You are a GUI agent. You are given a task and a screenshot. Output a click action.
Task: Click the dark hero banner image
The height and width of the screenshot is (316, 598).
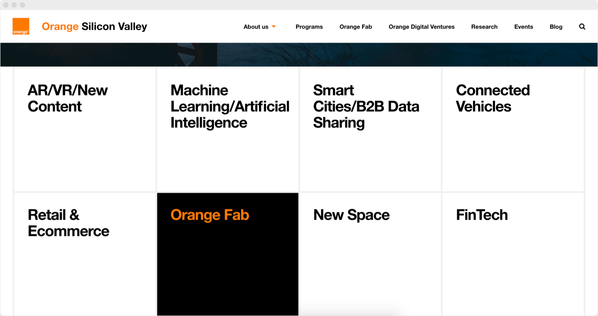299,54
